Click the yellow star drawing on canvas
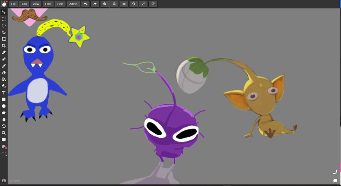The width and height of the screenshot is (341, 186). click(x=79, y=37)
